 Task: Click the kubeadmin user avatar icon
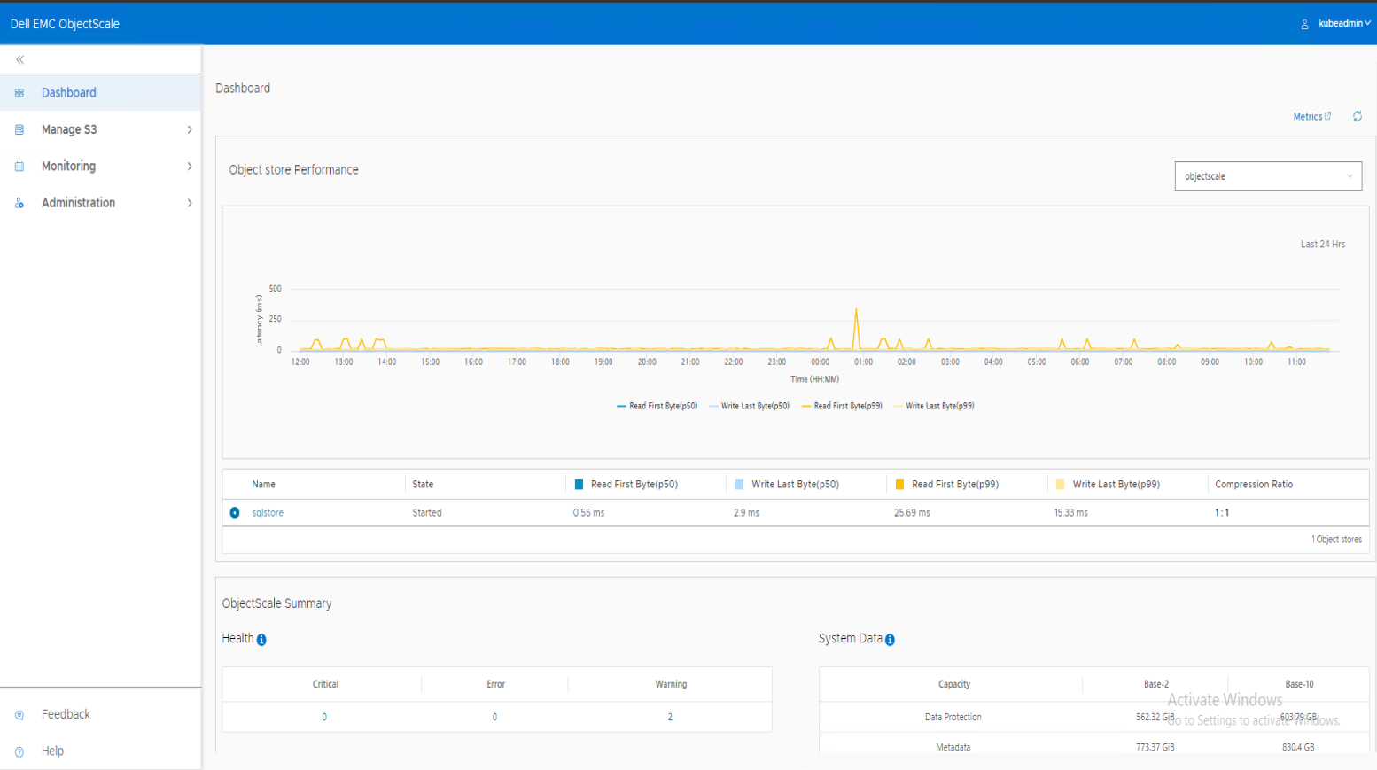tap(1304, 24)
